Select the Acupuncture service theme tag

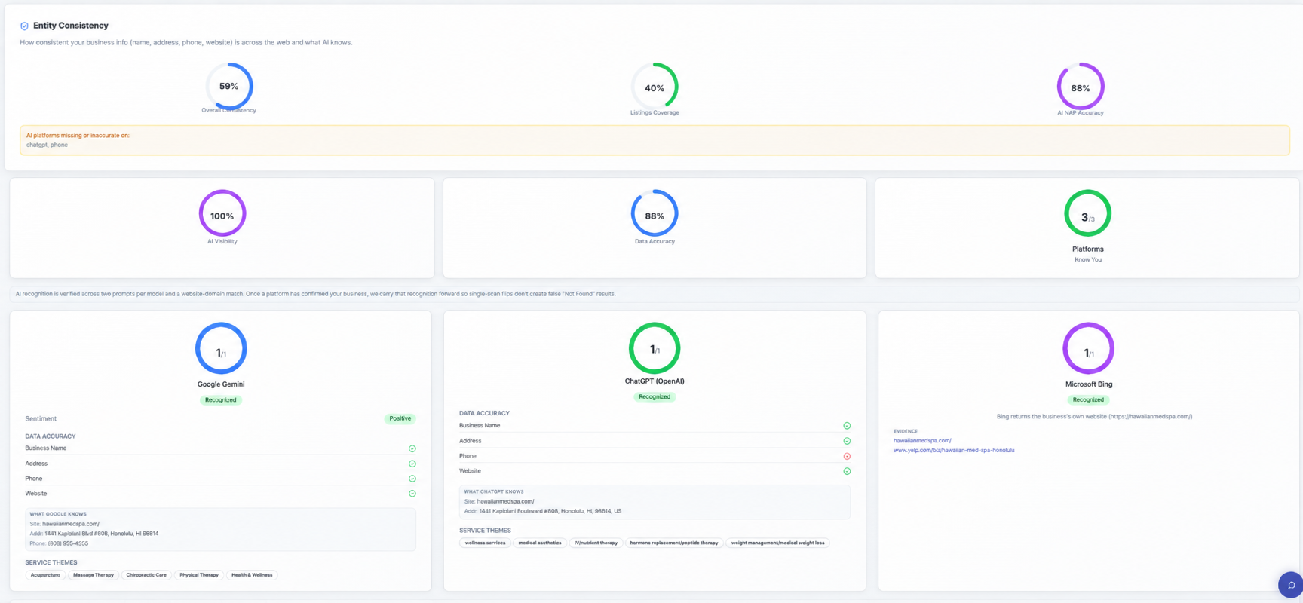45,575
